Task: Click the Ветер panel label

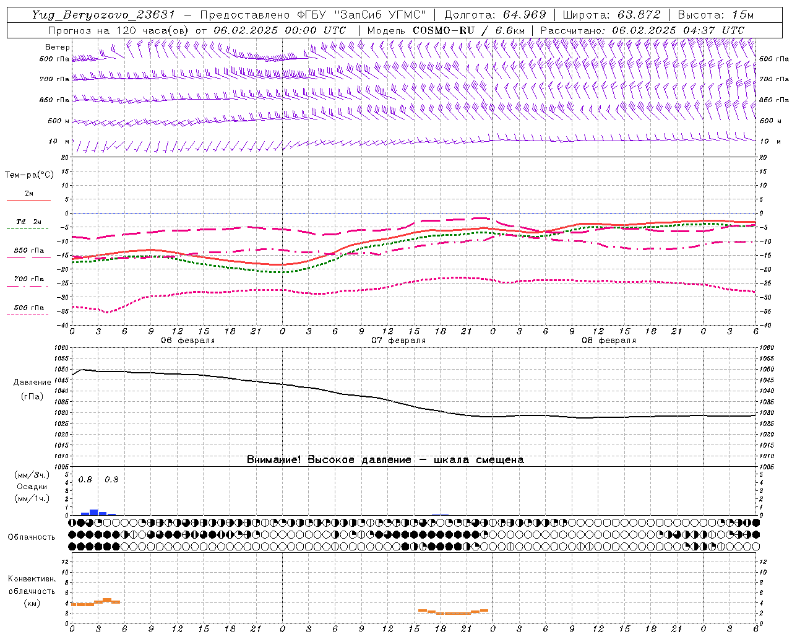Action: tap(58, 47)
